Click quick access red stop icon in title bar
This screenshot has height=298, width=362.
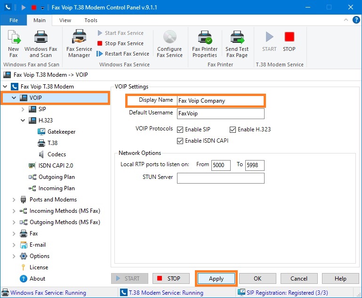pyautogui.click(x=34, y=8)
